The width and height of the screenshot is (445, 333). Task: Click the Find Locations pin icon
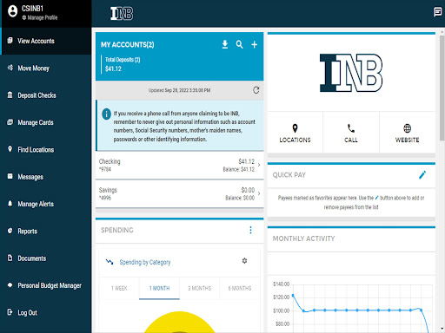(x=10, y=149)
